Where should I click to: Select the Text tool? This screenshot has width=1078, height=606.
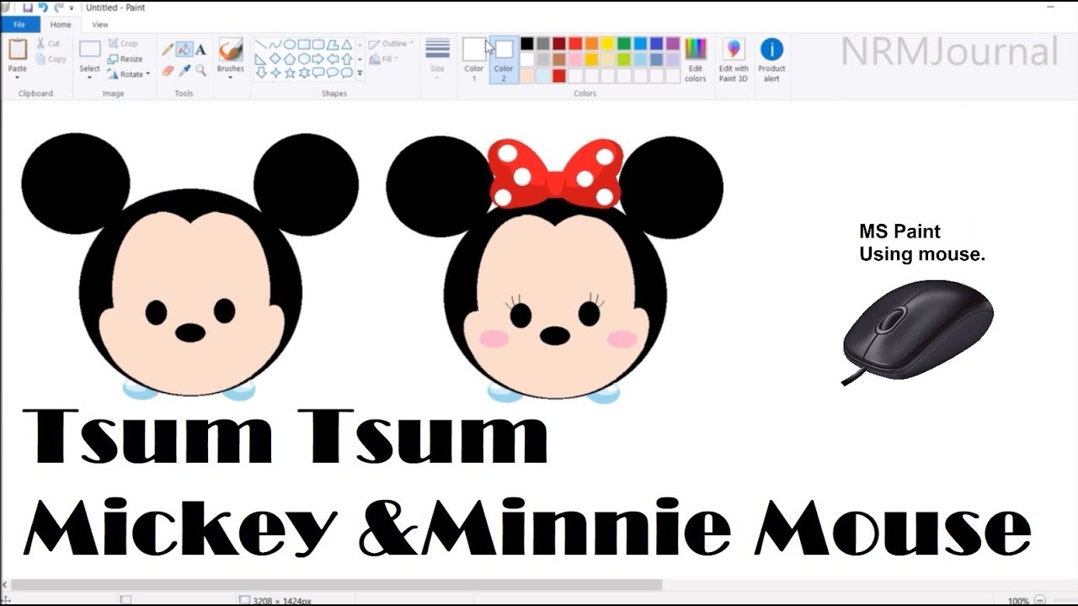click(200, 49)
